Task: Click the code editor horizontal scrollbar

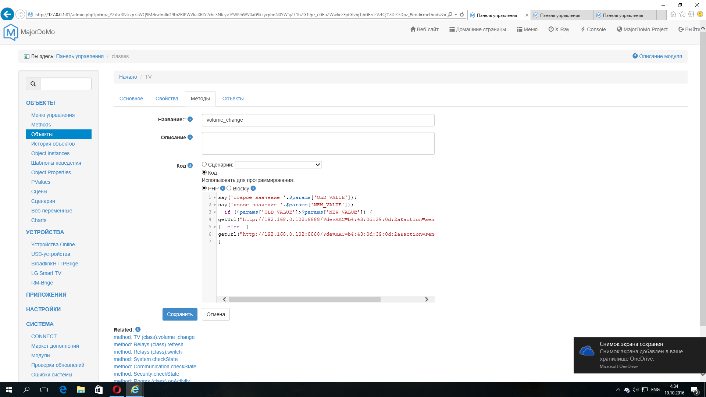Action: (x=304, y=299)
